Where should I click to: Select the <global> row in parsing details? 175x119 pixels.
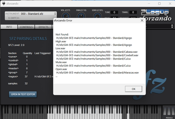pos(18,64)
